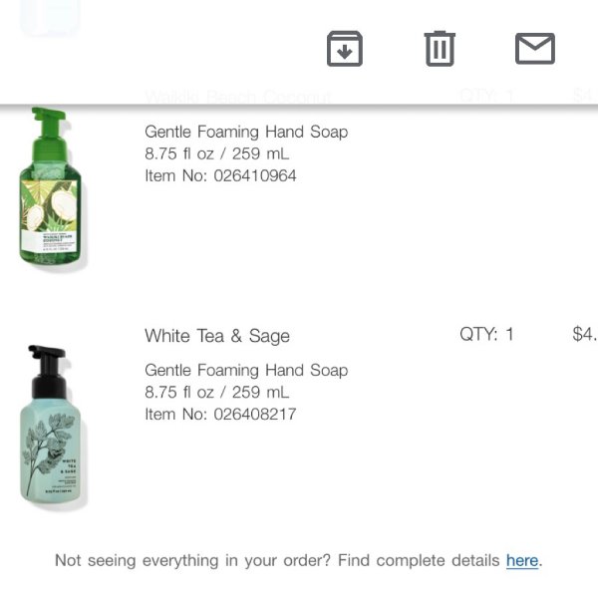
Task: Select the 8.75 fl oz size above 026410964
Action: click(x=216, y=153)
